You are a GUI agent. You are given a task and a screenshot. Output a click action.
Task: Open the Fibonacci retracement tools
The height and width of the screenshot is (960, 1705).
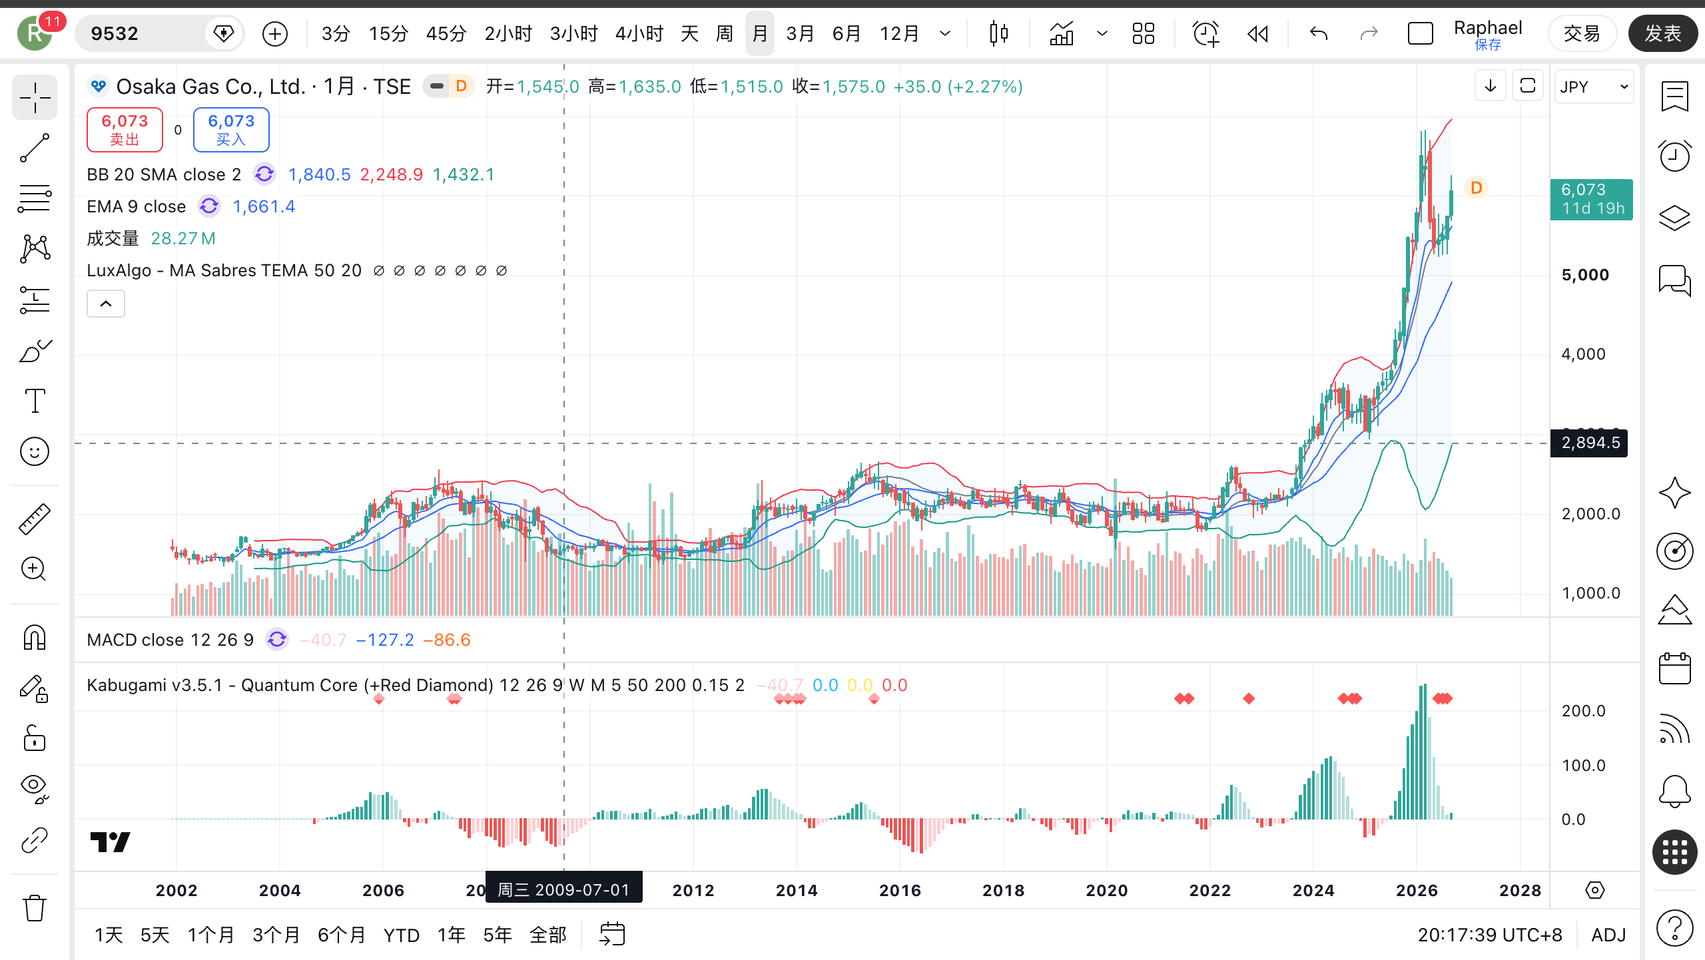[35, 198]
